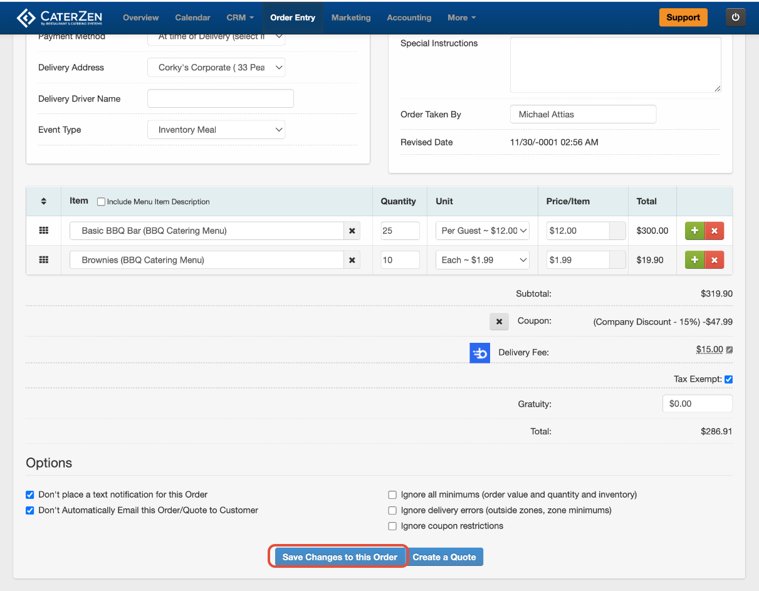Click the Create a Quote button
The image size is (759, 591).
point(444,557)
